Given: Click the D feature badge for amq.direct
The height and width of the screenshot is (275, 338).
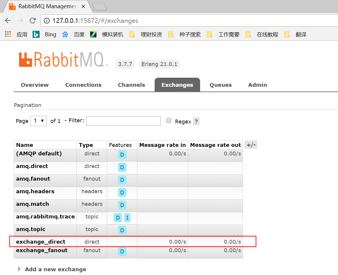Looking at the screenshot, I should pos(122,167).
